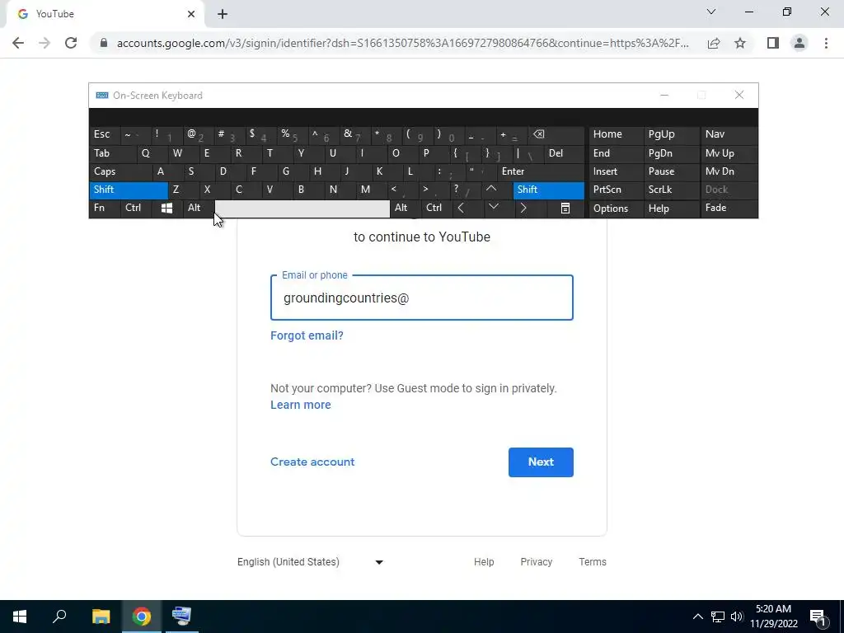Open the Forgot email? link
Screen dimensions: 844x633
[307, 335]
